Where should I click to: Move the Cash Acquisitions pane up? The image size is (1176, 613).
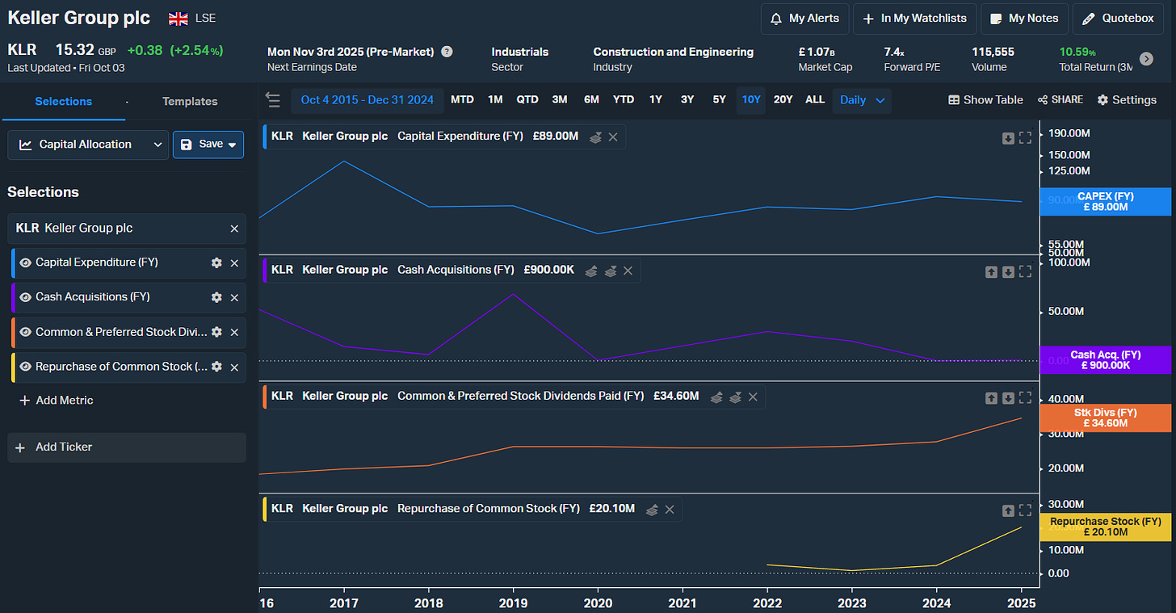click(x=991, y=272)
